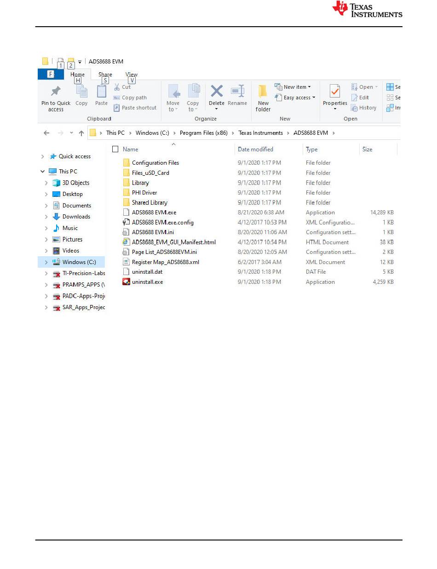This screenshot has width=437, height=569.
Task: Sort by the Name column header
Action: pos(130,149)
